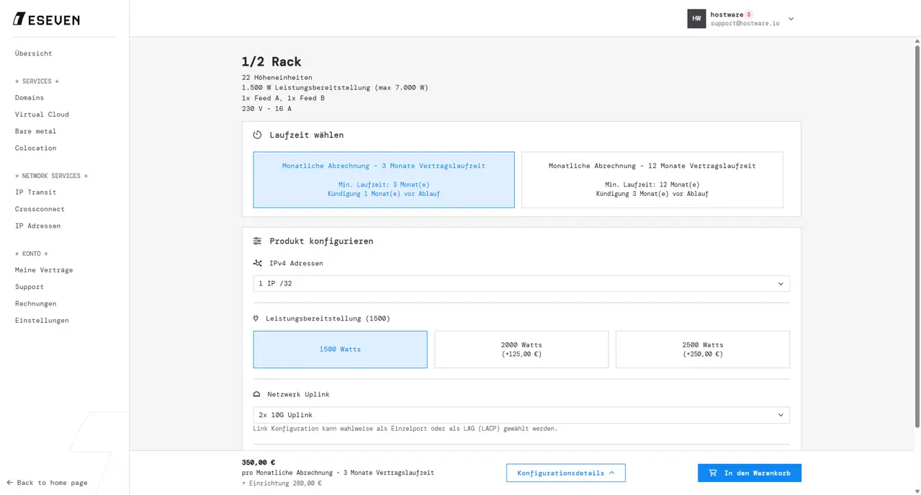Open Crossconnect in the sidebar
The image size is (921, 495).
coord(40,209)
